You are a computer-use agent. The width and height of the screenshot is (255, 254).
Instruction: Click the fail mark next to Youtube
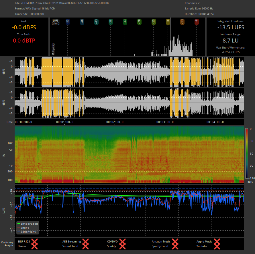point(217,246)
